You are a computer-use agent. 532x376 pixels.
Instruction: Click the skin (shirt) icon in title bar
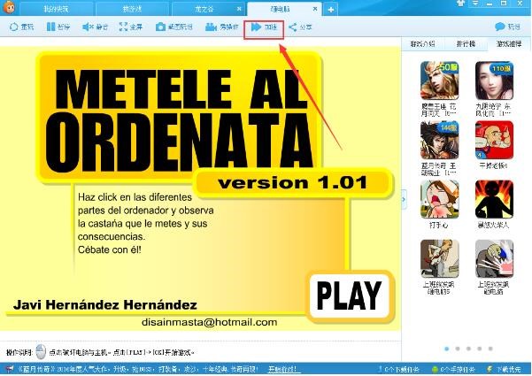pyautogui.click(x=461, y=4)
